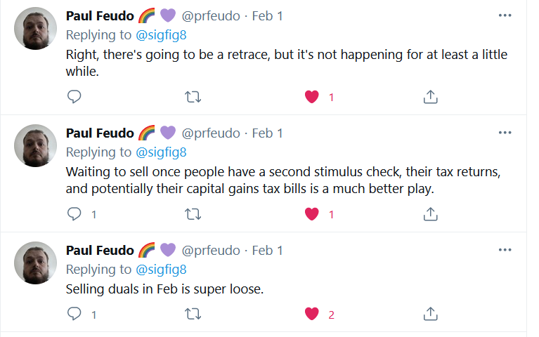The image size is (539, 337).
Task: Unlike the selling duals tweet
Action: pyautogui.click(x=312, y=315)
